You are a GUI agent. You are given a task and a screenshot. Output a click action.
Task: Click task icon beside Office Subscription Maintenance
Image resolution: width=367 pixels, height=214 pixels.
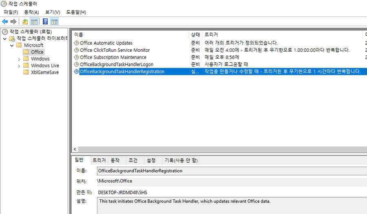coord(76,57)
